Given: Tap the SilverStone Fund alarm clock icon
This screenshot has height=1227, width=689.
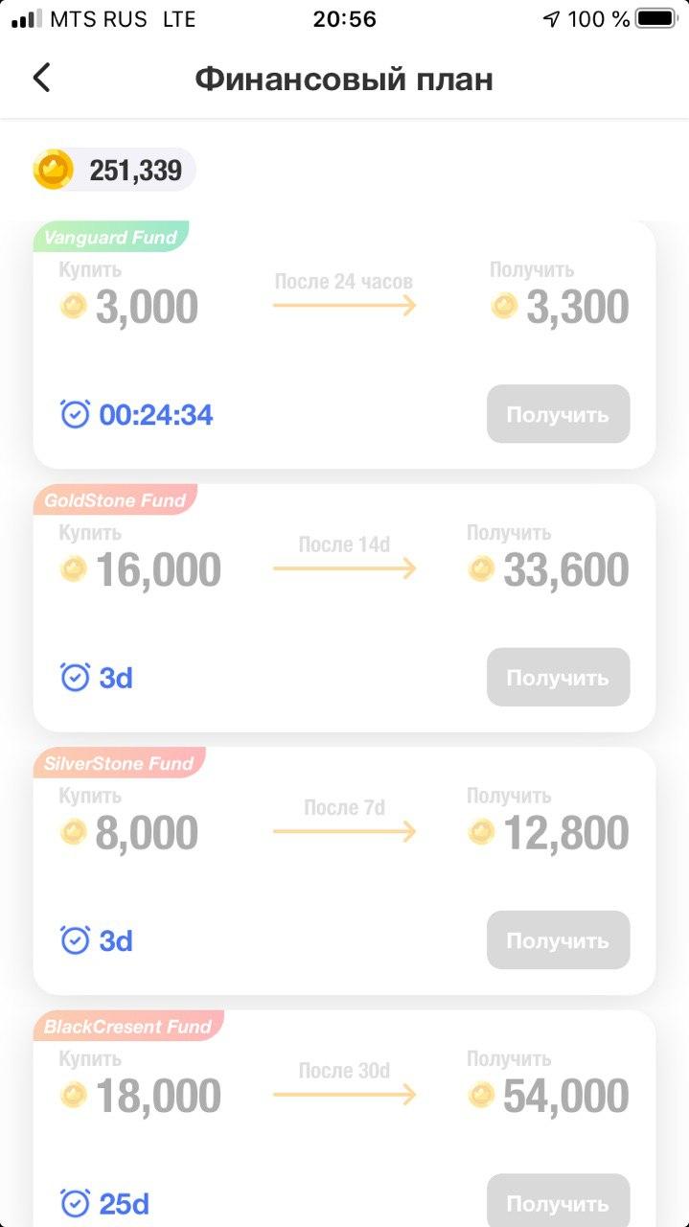Looking at the screenshot, I should [75, 940].
